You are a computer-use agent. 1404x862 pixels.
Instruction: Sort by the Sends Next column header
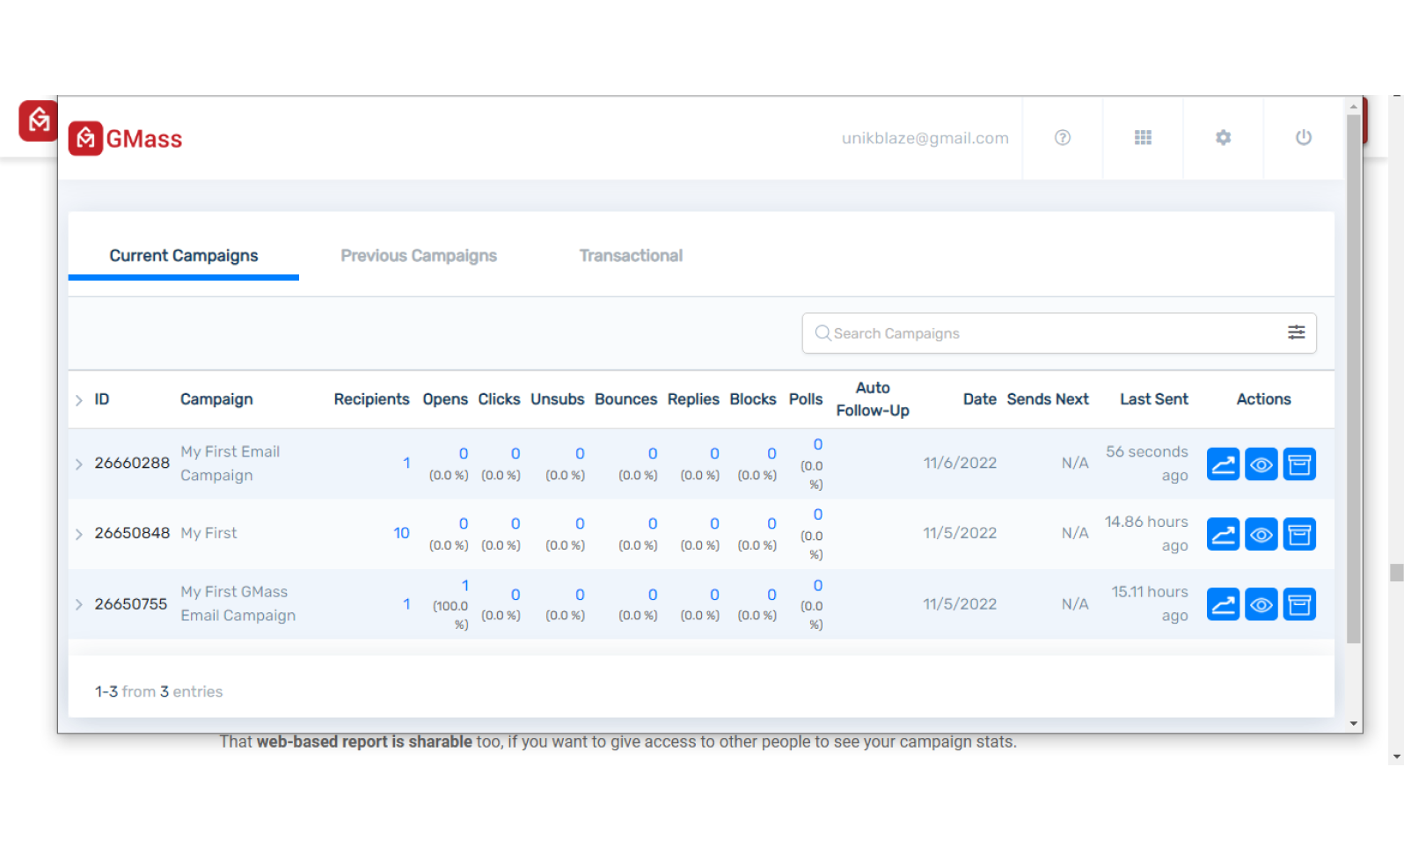click(1047, 399)
